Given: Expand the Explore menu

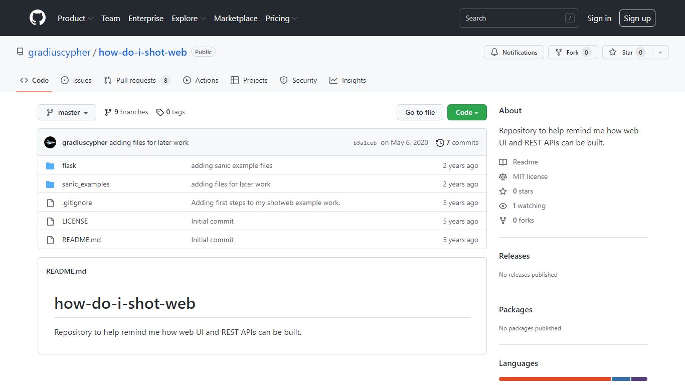Looking at the screenshot, I should (189, 18).
